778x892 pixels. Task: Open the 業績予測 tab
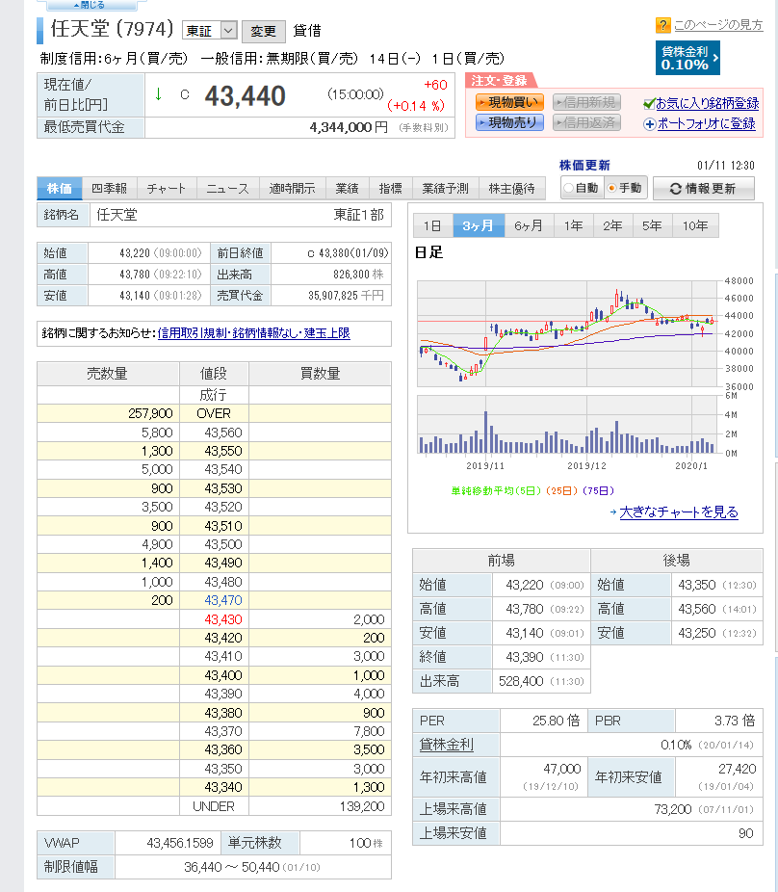(445, 188)
